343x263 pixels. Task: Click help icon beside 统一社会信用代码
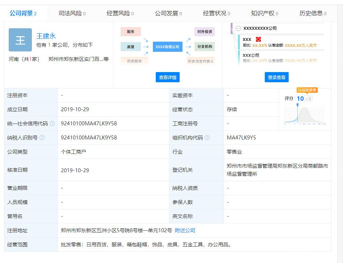[x=52, y=124]
